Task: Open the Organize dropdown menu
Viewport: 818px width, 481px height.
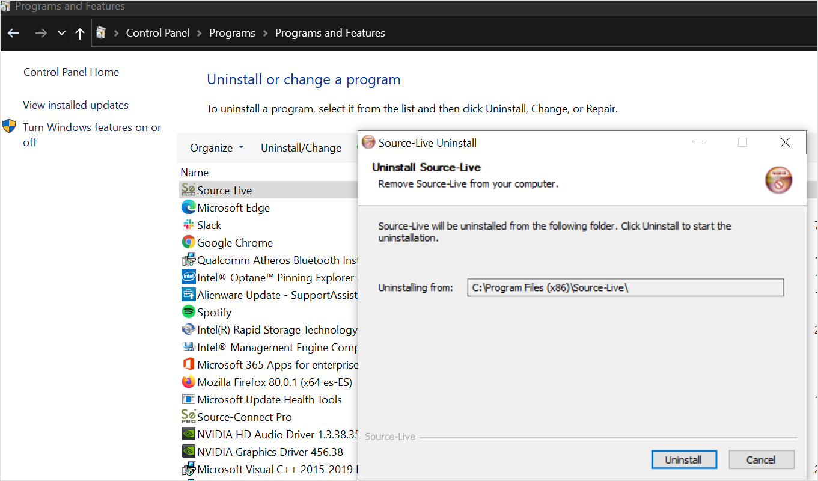Action: coord(217,148)
